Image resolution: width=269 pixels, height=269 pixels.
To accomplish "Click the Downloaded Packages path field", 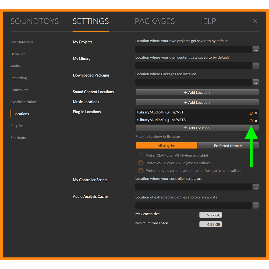I will click(x=194, y=82).
